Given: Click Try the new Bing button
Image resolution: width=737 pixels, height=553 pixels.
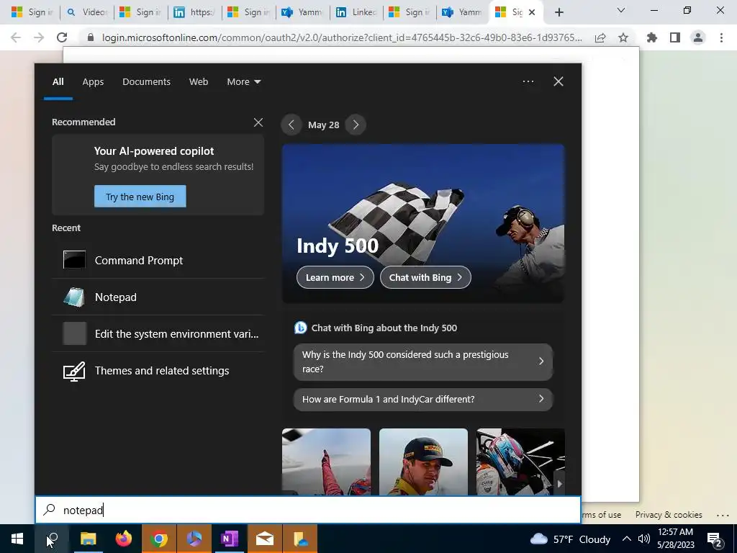Looking at the screenshot, I should [140, 197].
